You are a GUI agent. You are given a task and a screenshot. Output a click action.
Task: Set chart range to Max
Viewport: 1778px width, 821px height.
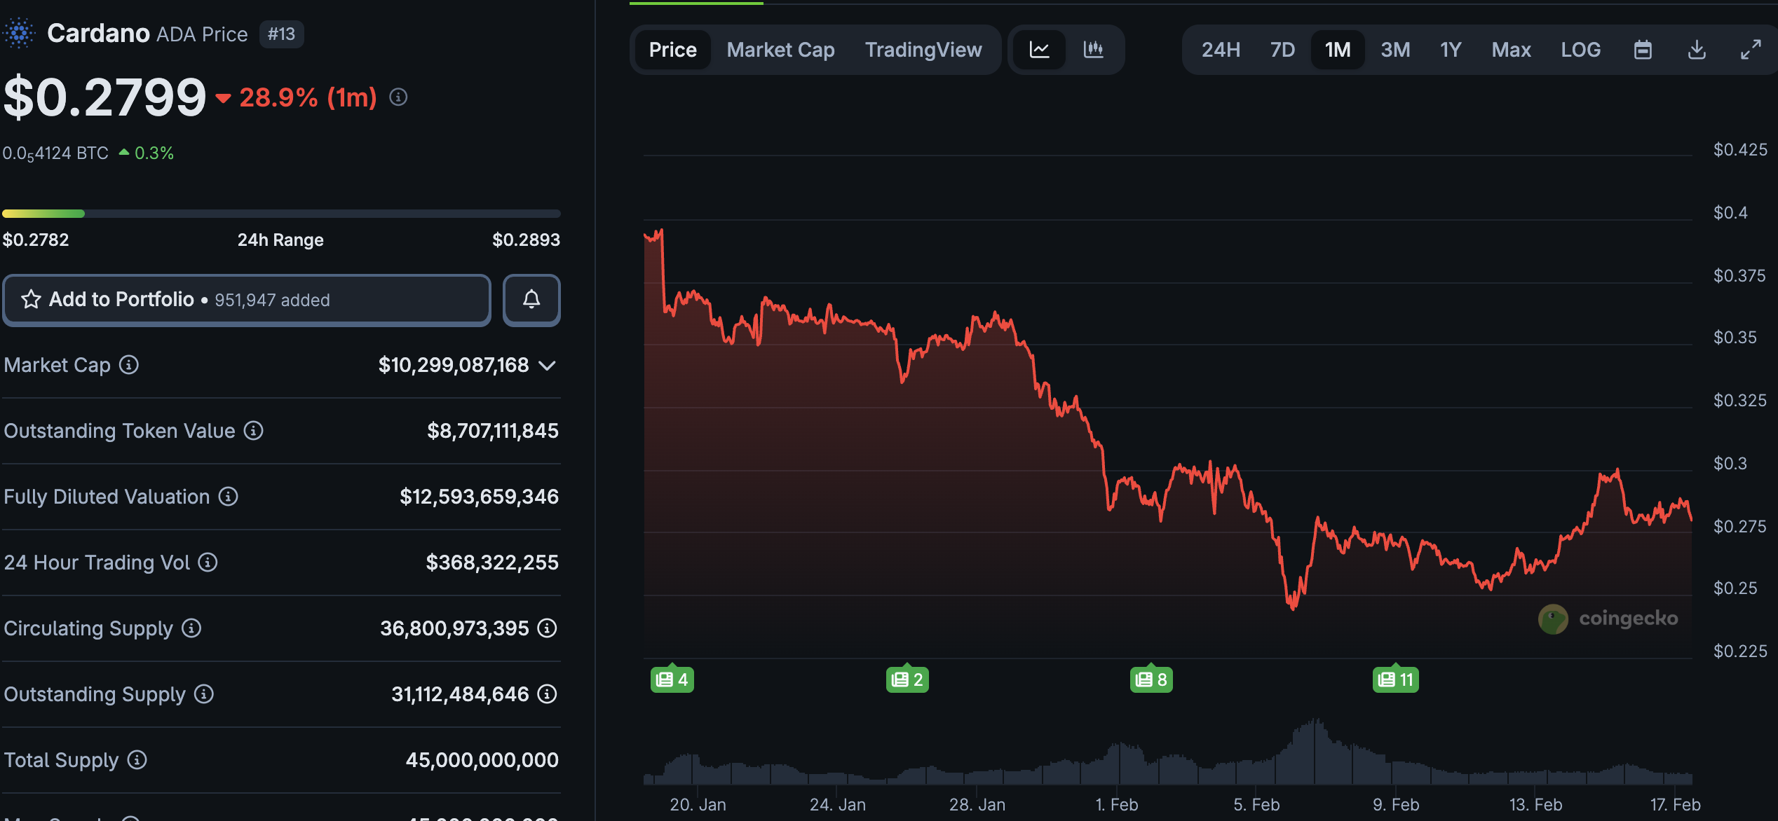click(1511, 50)
